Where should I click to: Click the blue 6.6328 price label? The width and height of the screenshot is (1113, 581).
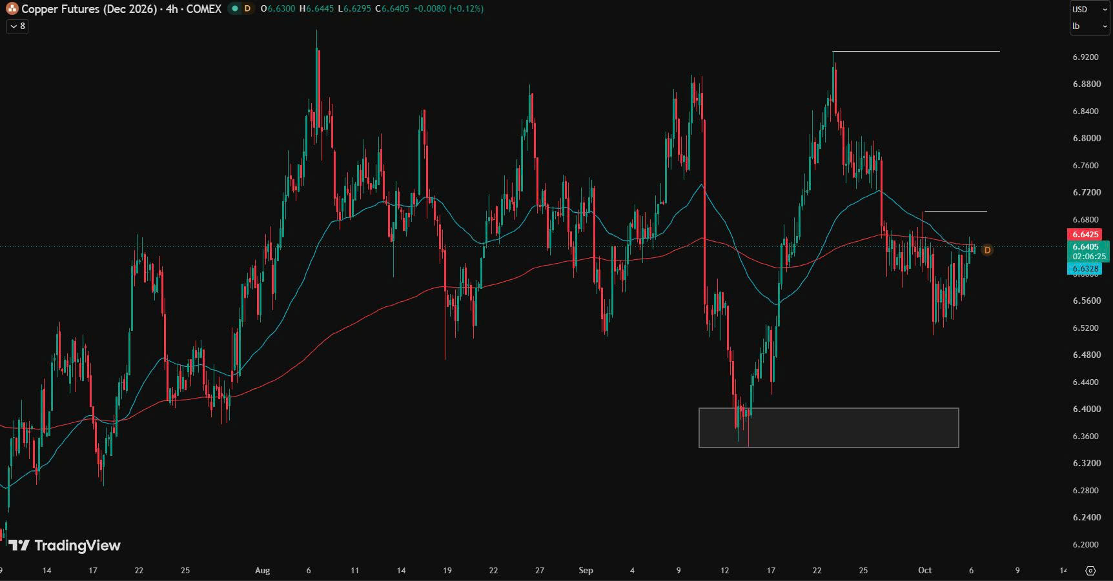pos(1085,269)
